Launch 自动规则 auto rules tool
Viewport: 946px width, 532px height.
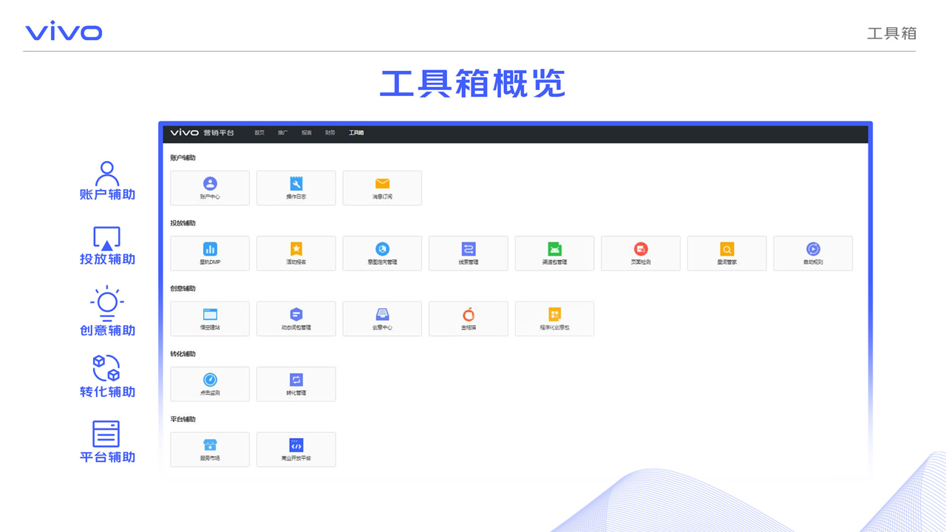coord(813,253)
